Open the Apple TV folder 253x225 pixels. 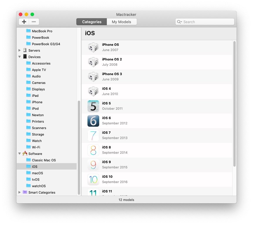pyautogui.click(x=46, y=70)
